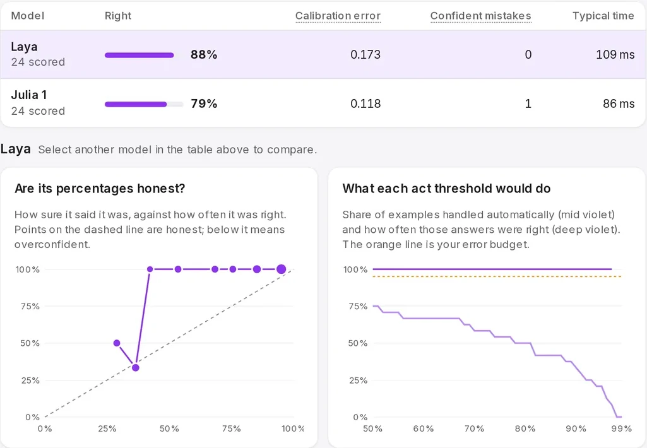Click the 79% value in Julia 1 row
This screenshot has height=448, width=647.
[x=204, y=103]
